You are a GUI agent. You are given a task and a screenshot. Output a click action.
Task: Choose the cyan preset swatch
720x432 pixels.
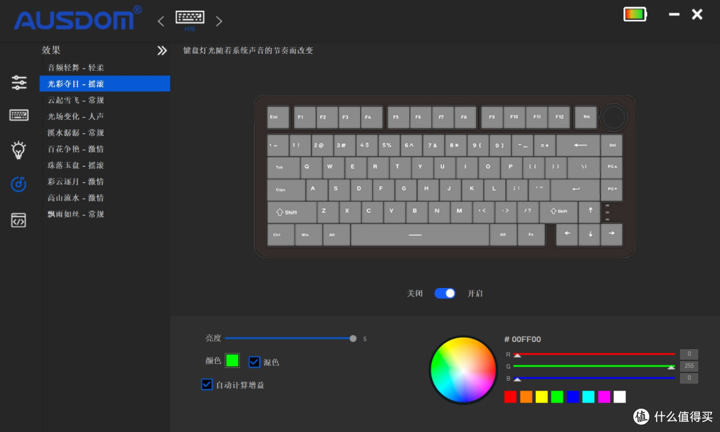(588, 397)
